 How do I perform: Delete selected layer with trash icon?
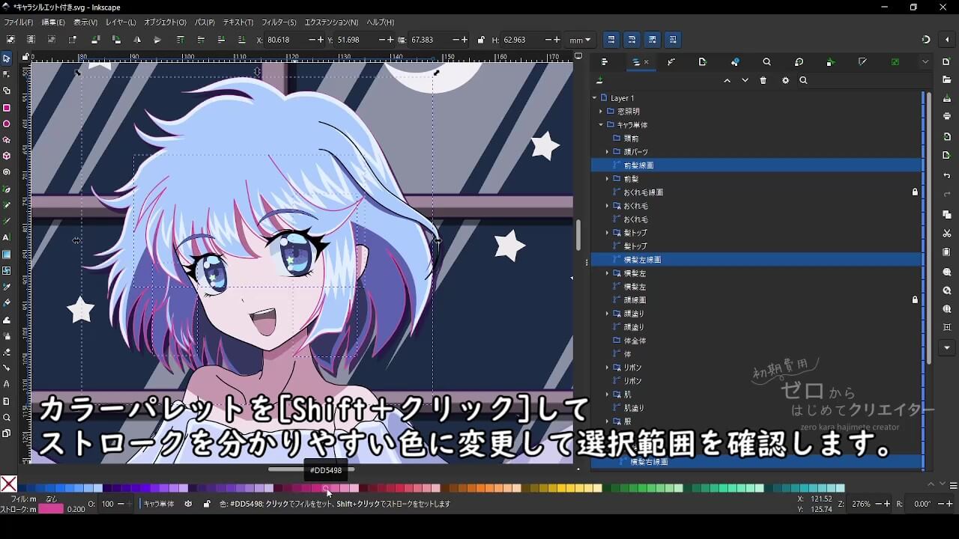click(x=763, y=81)
